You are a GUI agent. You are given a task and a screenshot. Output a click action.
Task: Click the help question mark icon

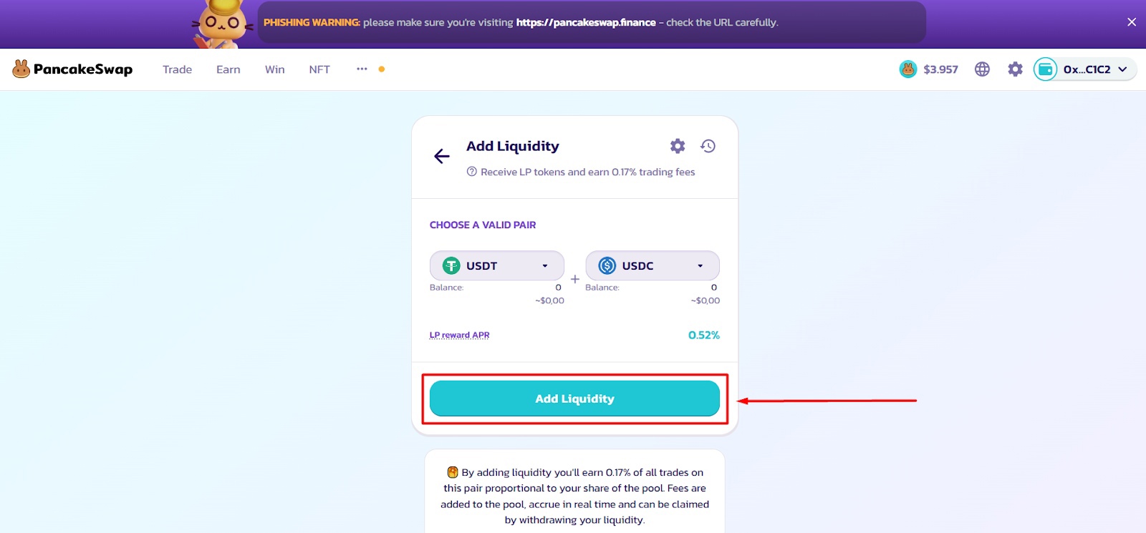click(471, 172)
